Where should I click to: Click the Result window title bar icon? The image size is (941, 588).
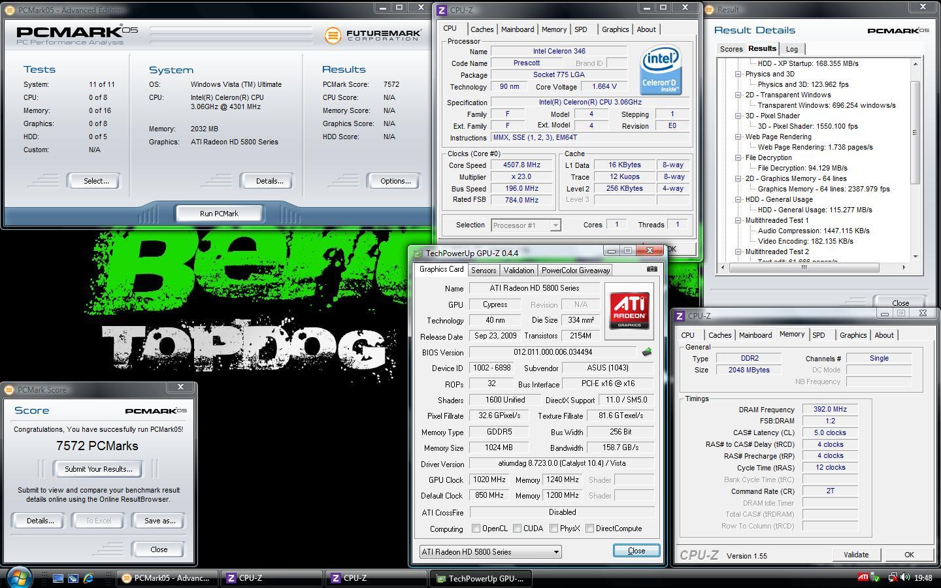tap(710, 10)
